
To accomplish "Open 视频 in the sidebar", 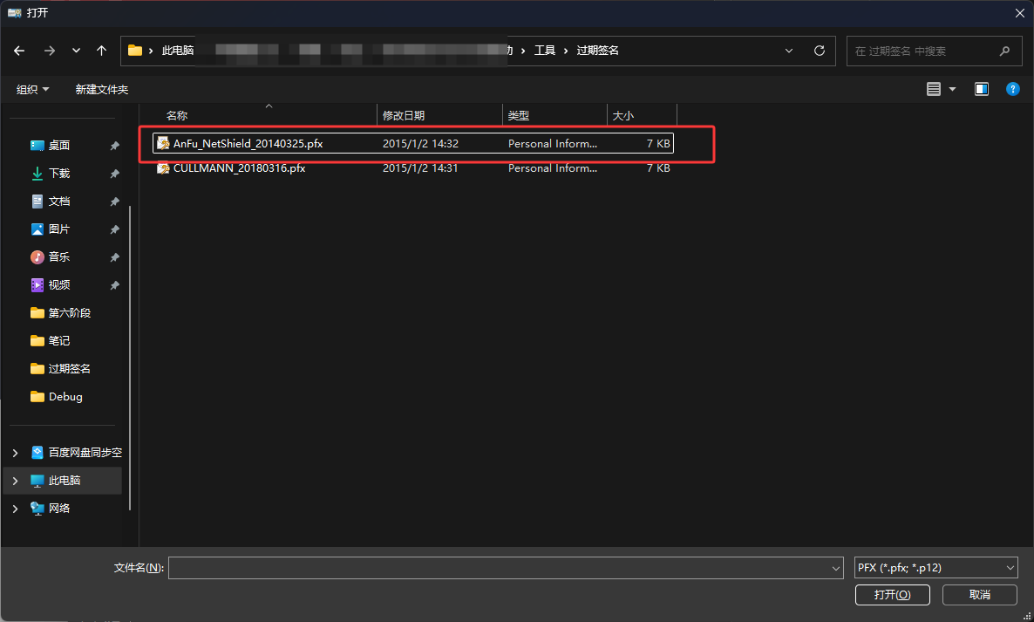I will tap(58, 285).
